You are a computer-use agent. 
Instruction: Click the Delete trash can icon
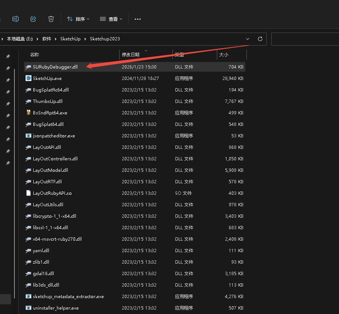[51, 19]
